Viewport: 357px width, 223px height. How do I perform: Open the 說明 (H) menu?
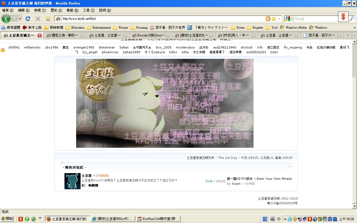point(105,10)
